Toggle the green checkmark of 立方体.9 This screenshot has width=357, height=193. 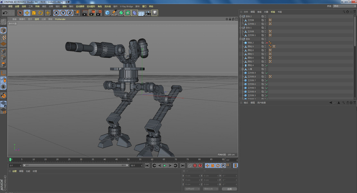pyautogui.click(x=267, y=73)
